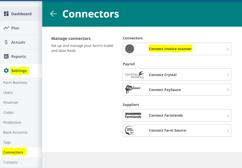
Task: Select Connectors in the sidebar
Action: (13, 152)
